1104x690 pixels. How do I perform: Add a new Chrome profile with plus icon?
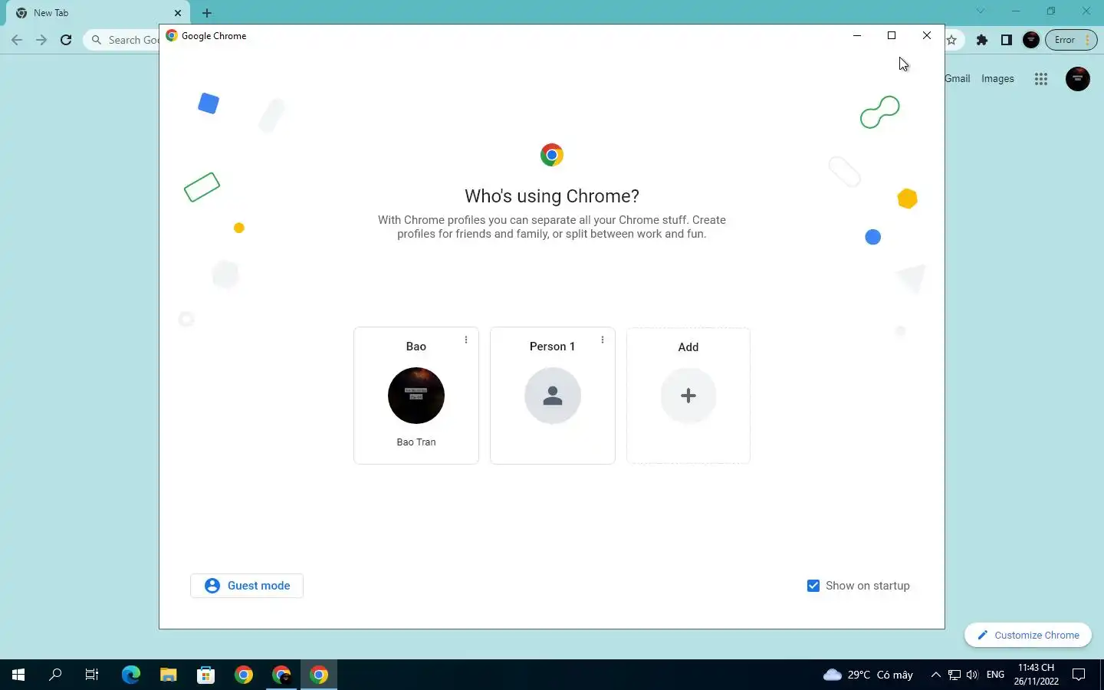(x=688, y=396)
